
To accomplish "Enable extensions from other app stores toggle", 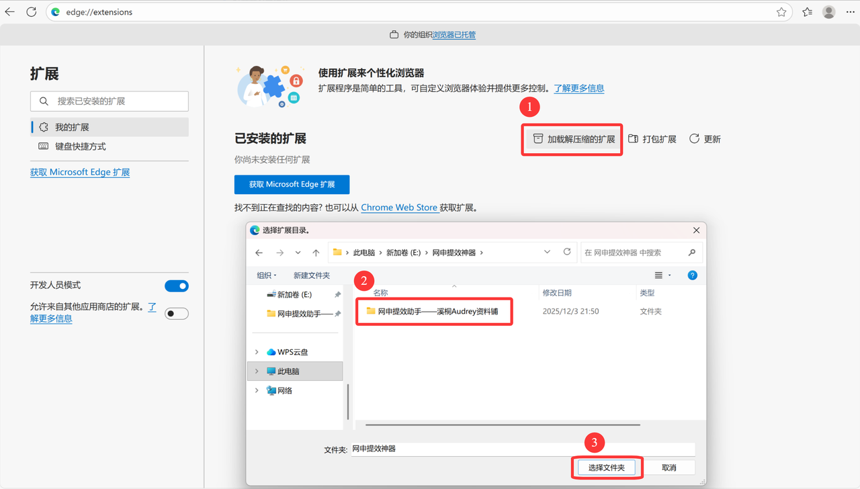I will click(x=176, y=313).
